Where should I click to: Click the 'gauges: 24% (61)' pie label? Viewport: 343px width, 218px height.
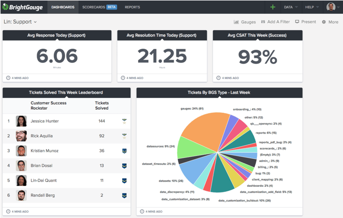(x=192, y=109)
